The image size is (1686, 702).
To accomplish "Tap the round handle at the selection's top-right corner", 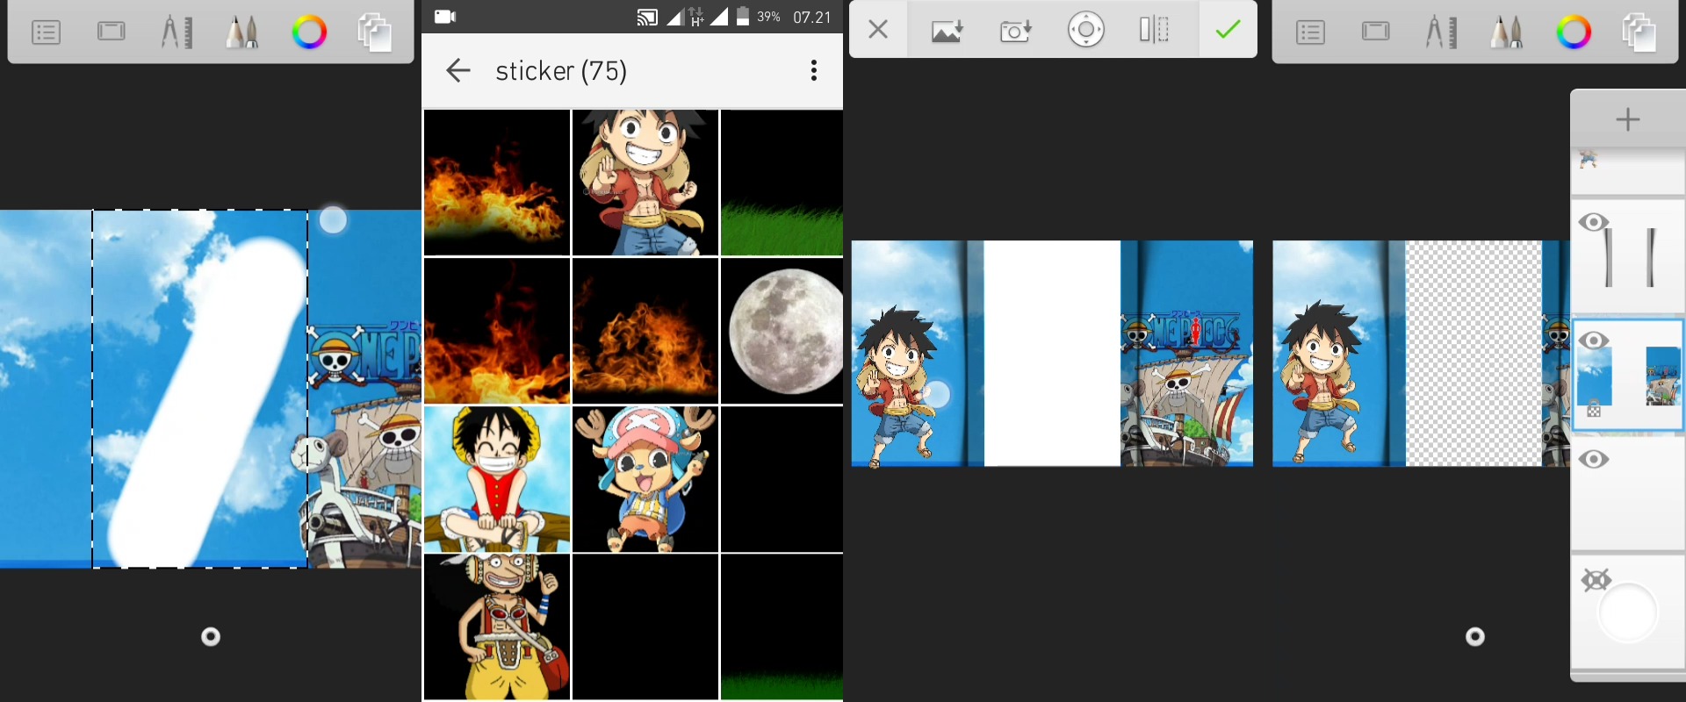I will point(333,219).
